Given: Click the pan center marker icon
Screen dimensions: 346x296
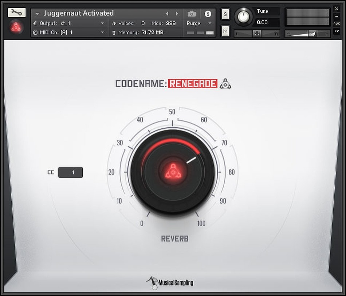Looking at the screenshot, I should click(x=257, y=34).
